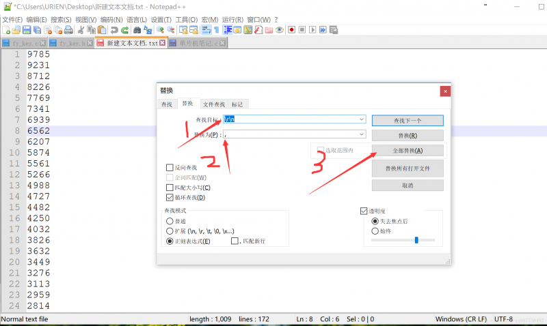Print the document using the printer icon
The height and width of the screenshot is (326, 547).
(69, 30)
